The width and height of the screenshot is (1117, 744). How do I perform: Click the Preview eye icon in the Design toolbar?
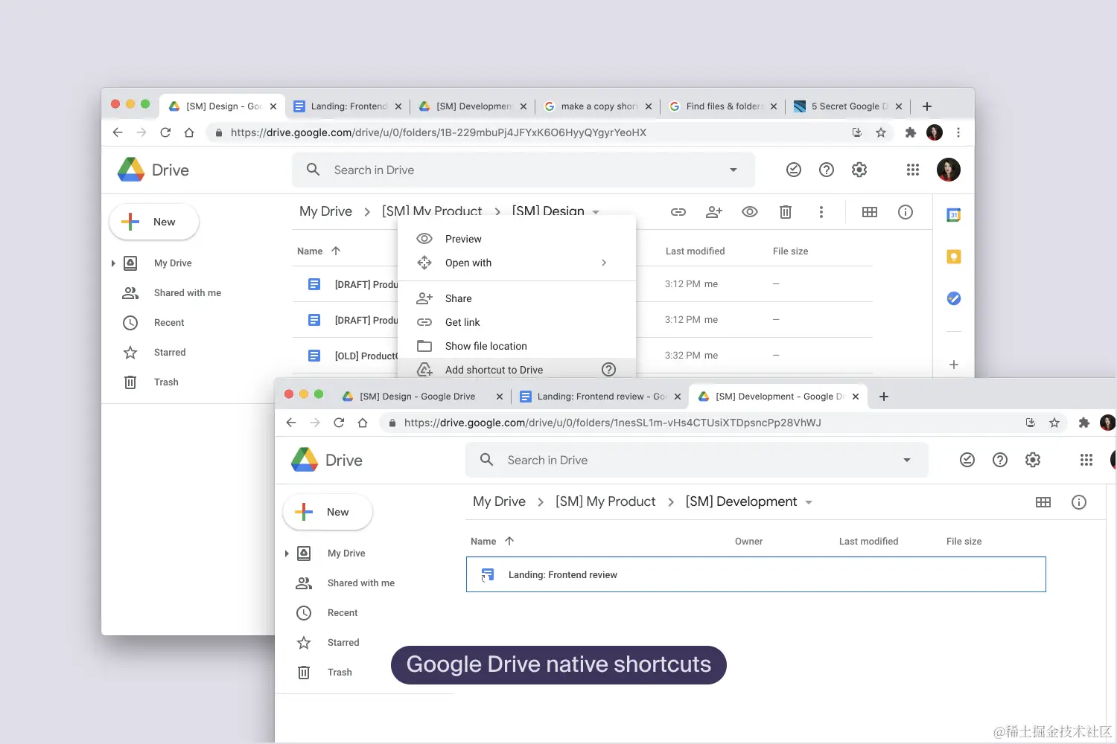point(750,212)
